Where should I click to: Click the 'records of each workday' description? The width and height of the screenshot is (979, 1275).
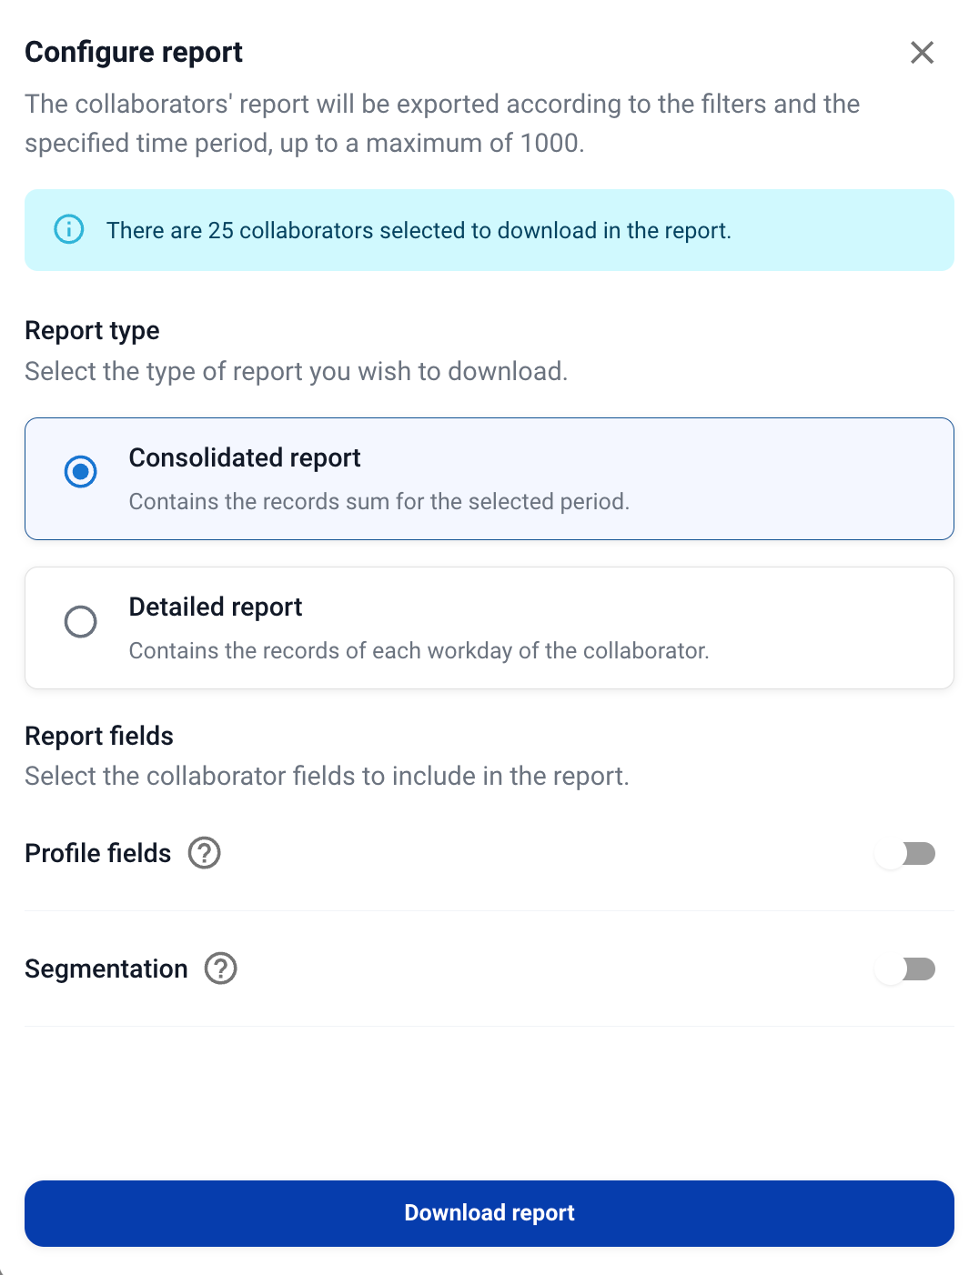(x=419, y=650)
